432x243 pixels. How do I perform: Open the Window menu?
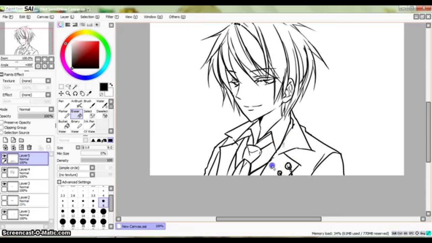(153, 17)
